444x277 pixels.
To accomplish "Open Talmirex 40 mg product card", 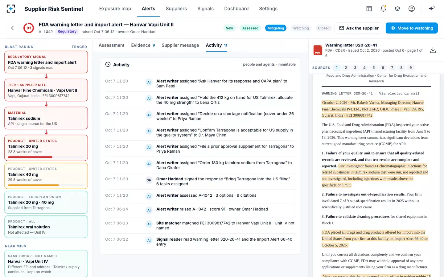I will [x=46, y=176].
